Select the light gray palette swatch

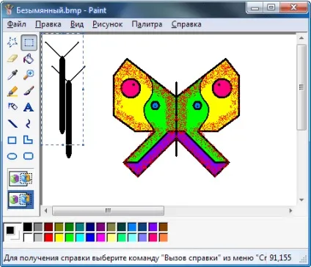click(38, 237)
